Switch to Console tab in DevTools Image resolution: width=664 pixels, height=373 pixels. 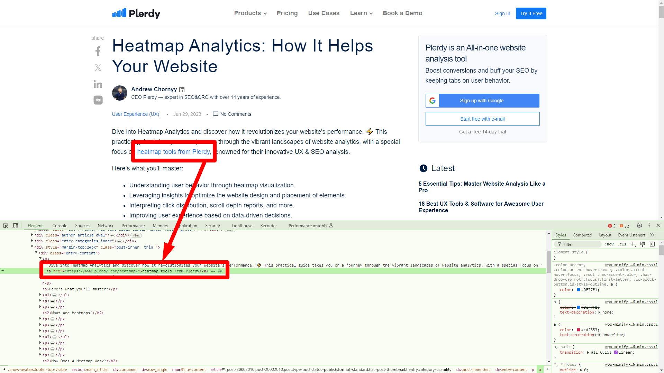click(60, 226)
